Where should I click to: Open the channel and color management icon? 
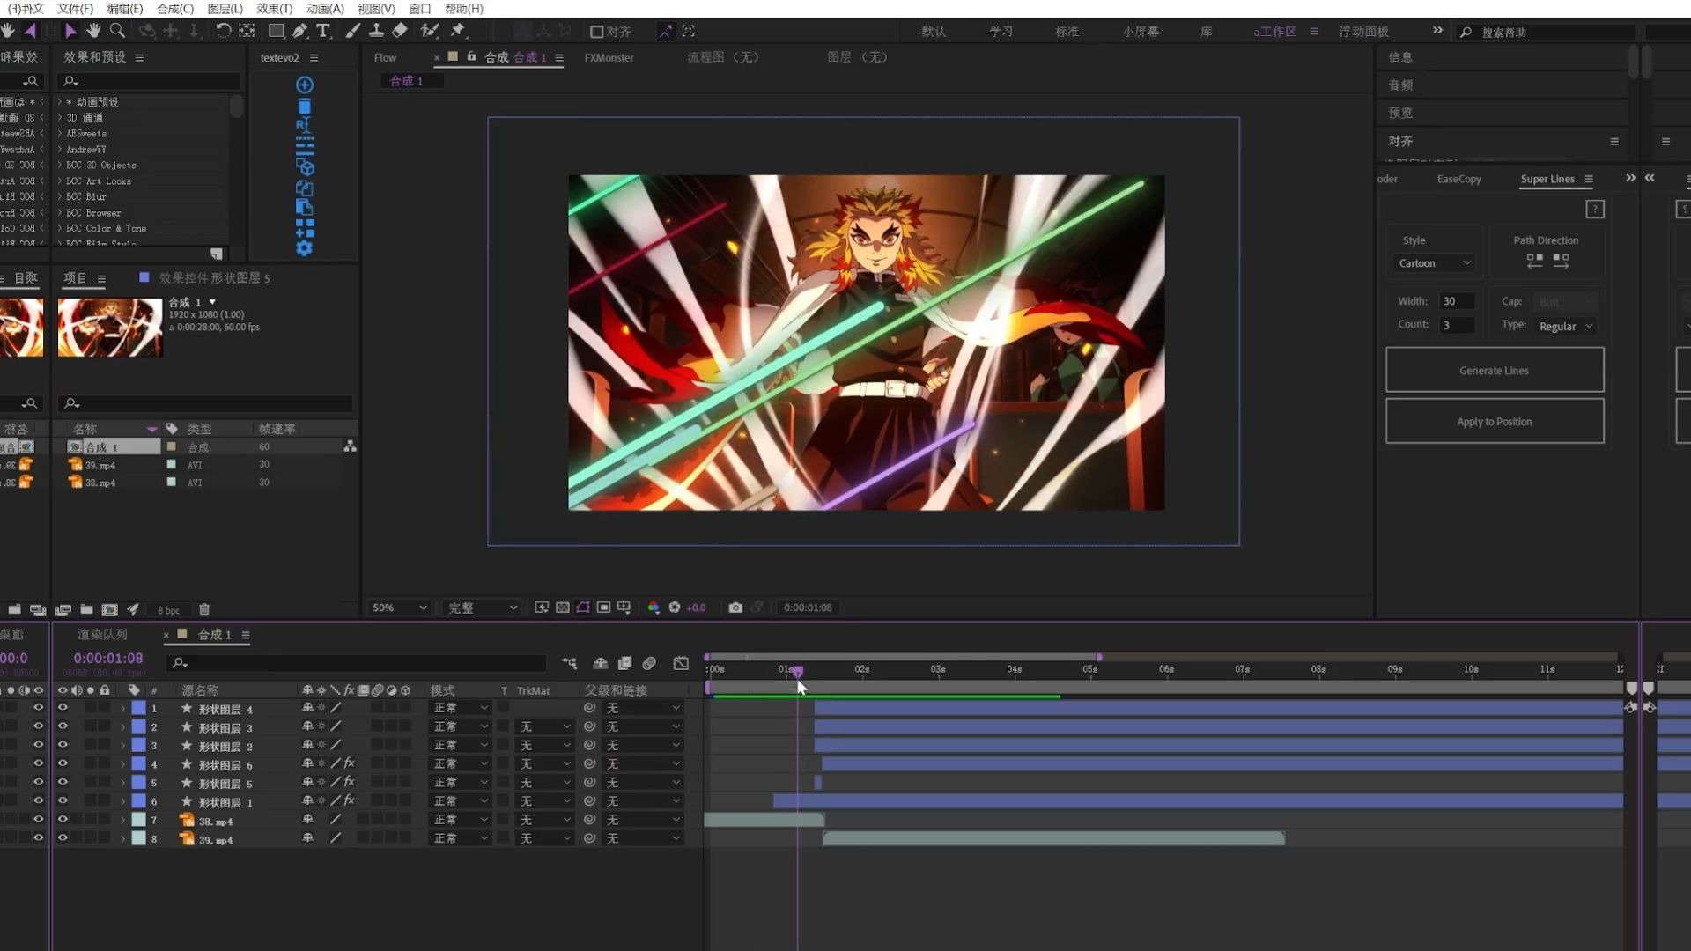(654, 608)
